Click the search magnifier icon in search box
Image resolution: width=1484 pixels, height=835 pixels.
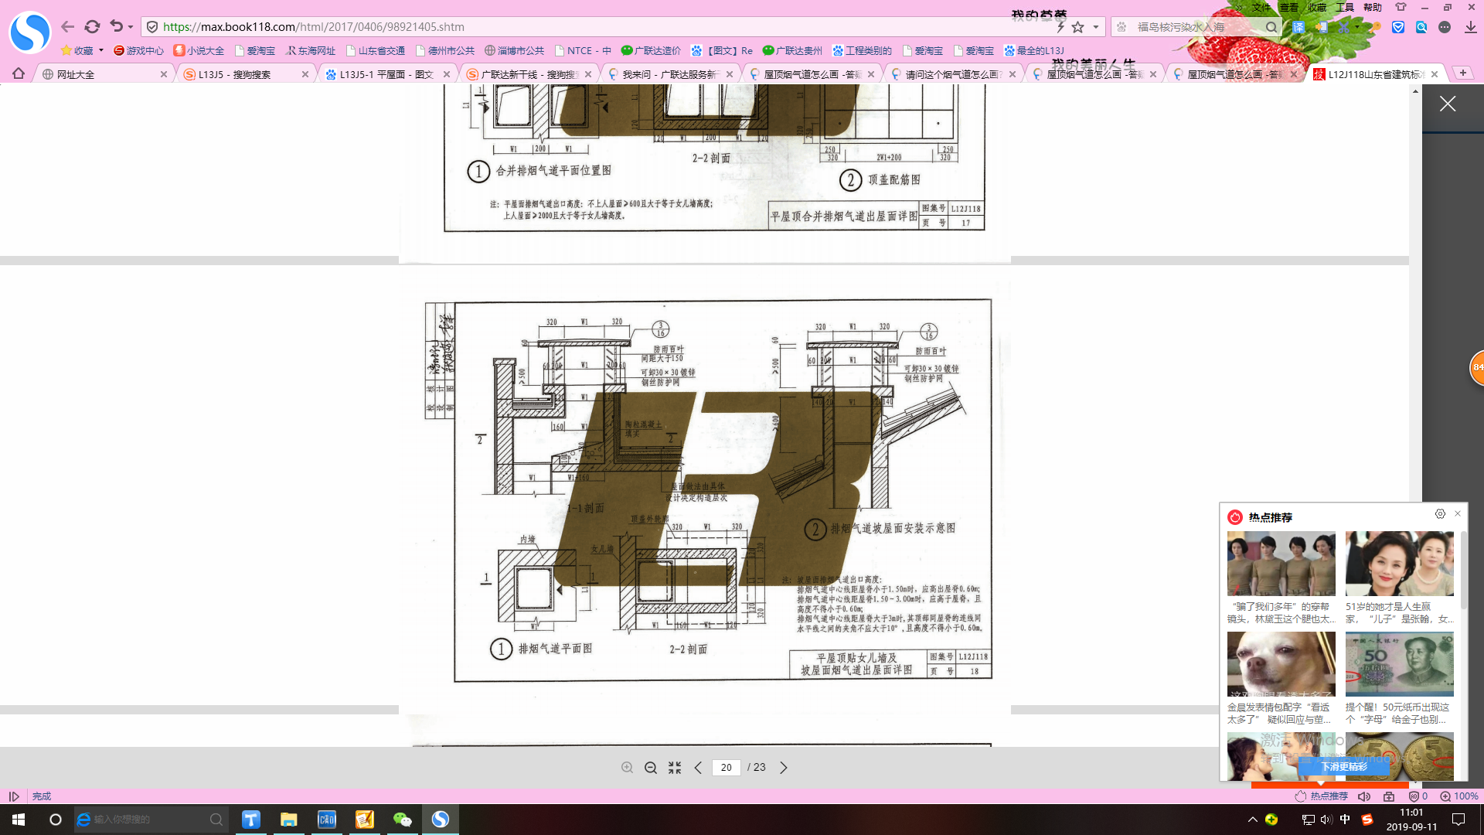pos(1271,27)
